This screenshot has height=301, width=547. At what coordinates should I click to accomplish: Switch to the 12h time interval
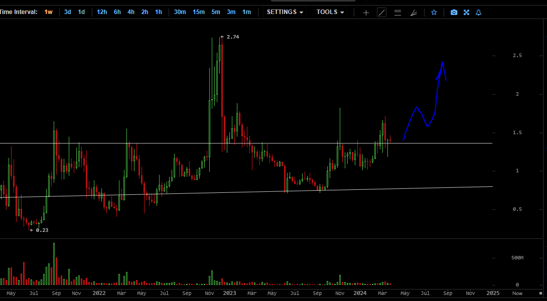[x=102, y=12]
